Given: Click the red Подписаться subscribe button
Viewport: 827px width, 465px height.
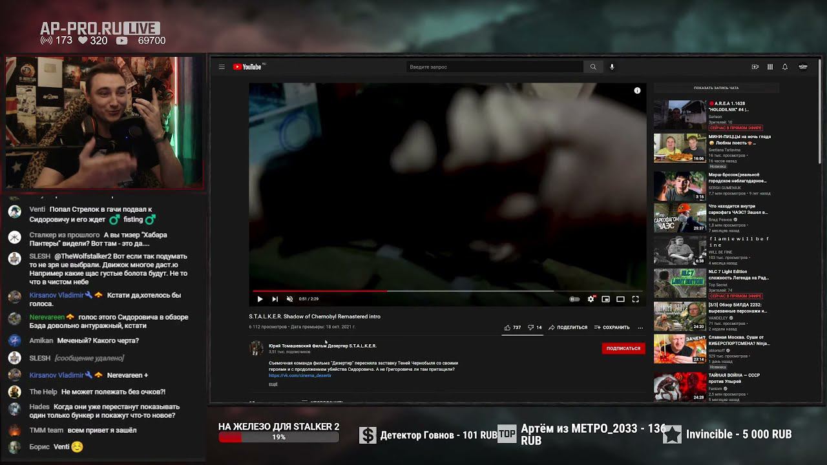Looking at the screenshot, I should (x=623, y=348).
